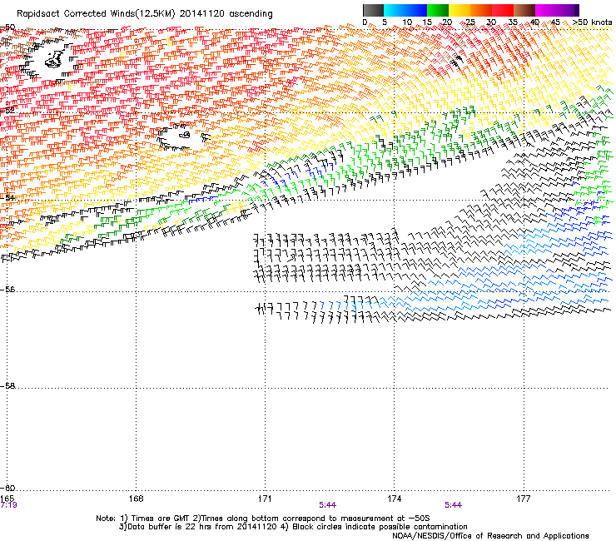Image resolution: width=616 pixels, height=541 pixels.
Task: Click the cyan-blue 5-15 knots legend swatch
Action: coord(405,10)
